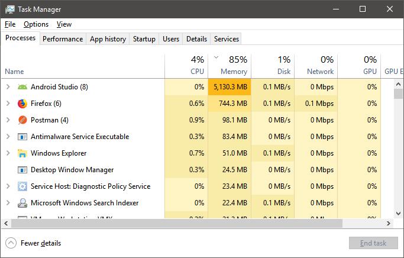
Task: Click the Desktop Window Manager icon
Action: [22, 170]
